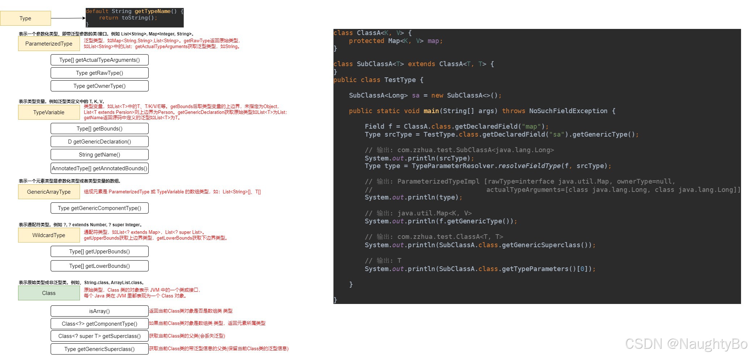This screenshot has width=749, height=356.
Task: Click the 'System.out.println(srcType);' line
Action: [x=419, y=158]
